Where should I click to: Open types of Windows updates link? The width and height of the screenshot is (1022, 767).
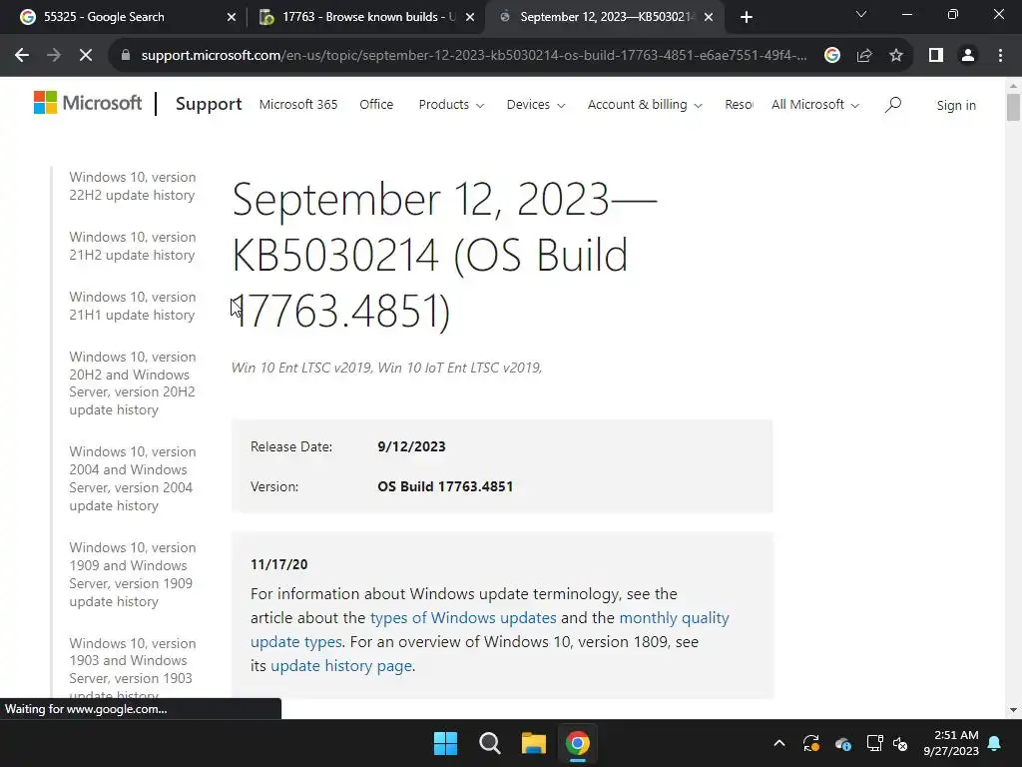[463, 617]
